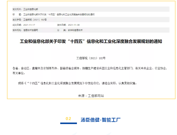
Task: Click the publishing body 信息技术发展司
Action: click(x=31, y=30)
